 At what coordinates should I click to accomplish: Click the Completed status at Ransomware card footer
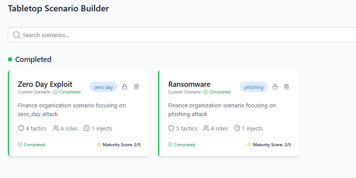181,145
